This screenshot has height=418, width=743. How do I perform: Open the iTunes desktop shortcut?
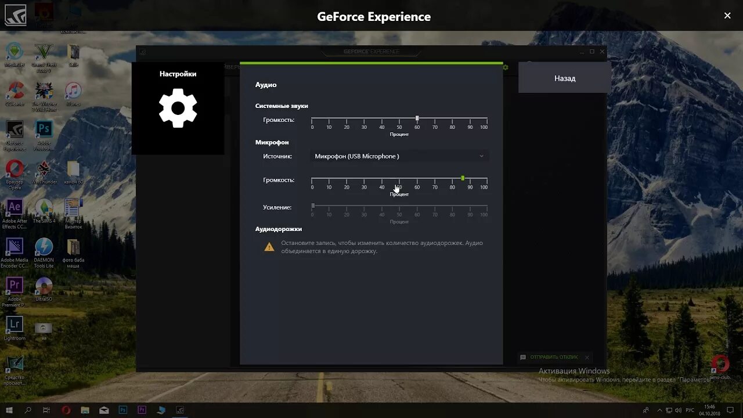click(73, 94)
